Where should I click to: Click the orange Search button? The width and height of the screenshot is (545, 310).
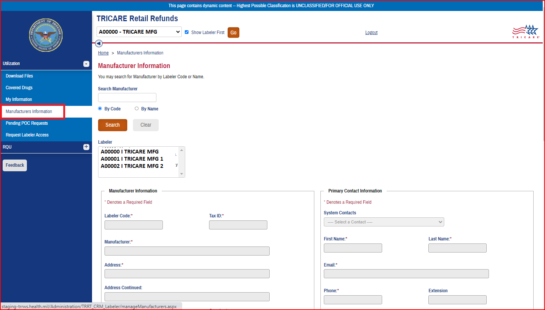pyautogui.click(x=112, y=125)
